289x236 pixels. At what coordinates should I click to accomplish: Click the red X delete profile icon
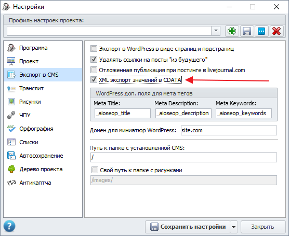click(277, 31)
